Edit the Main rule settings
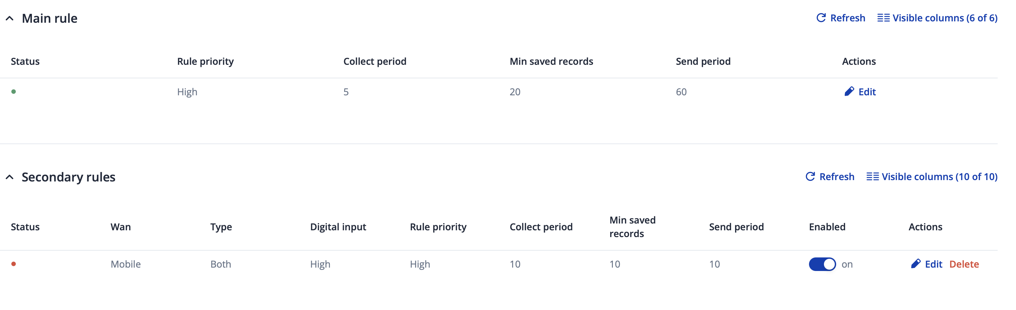Viewport: 1016px width, 310px height. coord(867,92)
